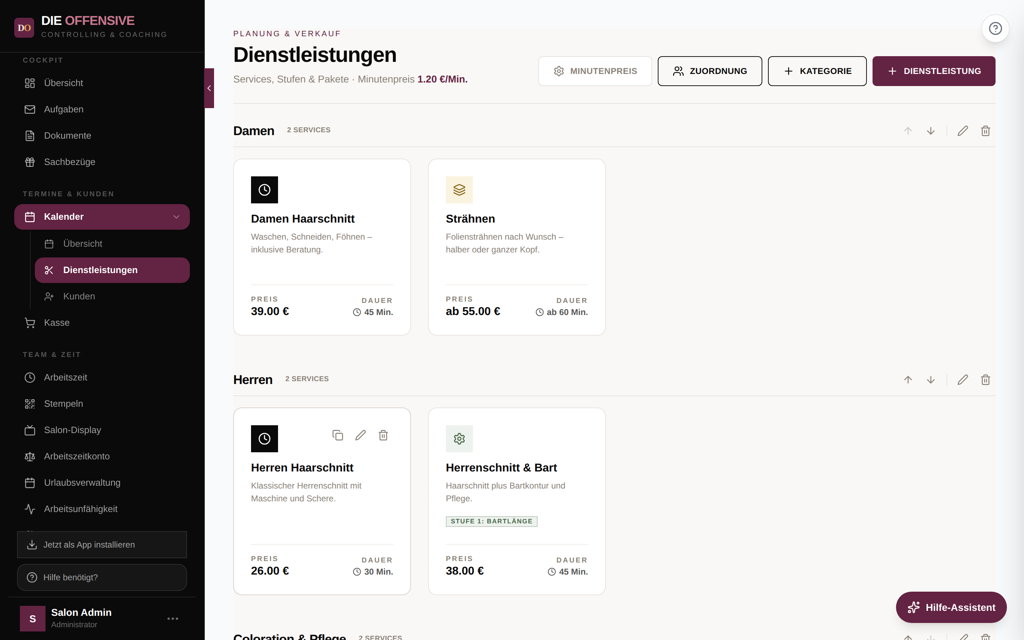The image size is (1024, 640).
Task: Click the 39.00 € price on Damen Haarschnitt
Action: coord(270,311)
